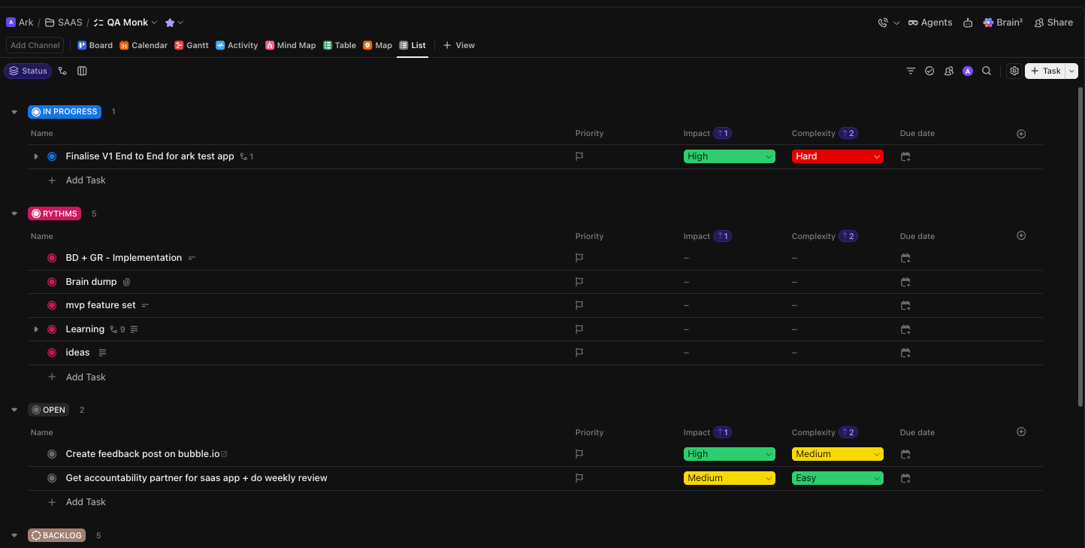Viewport: 1085px width, 548px height.
Task: Open Medium complexity tag for feedback post
Action: 837,454
